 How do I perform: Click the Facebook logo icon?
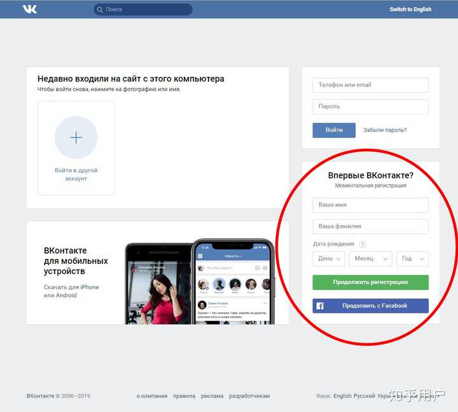pyautogui.click(x=320, y=306)
